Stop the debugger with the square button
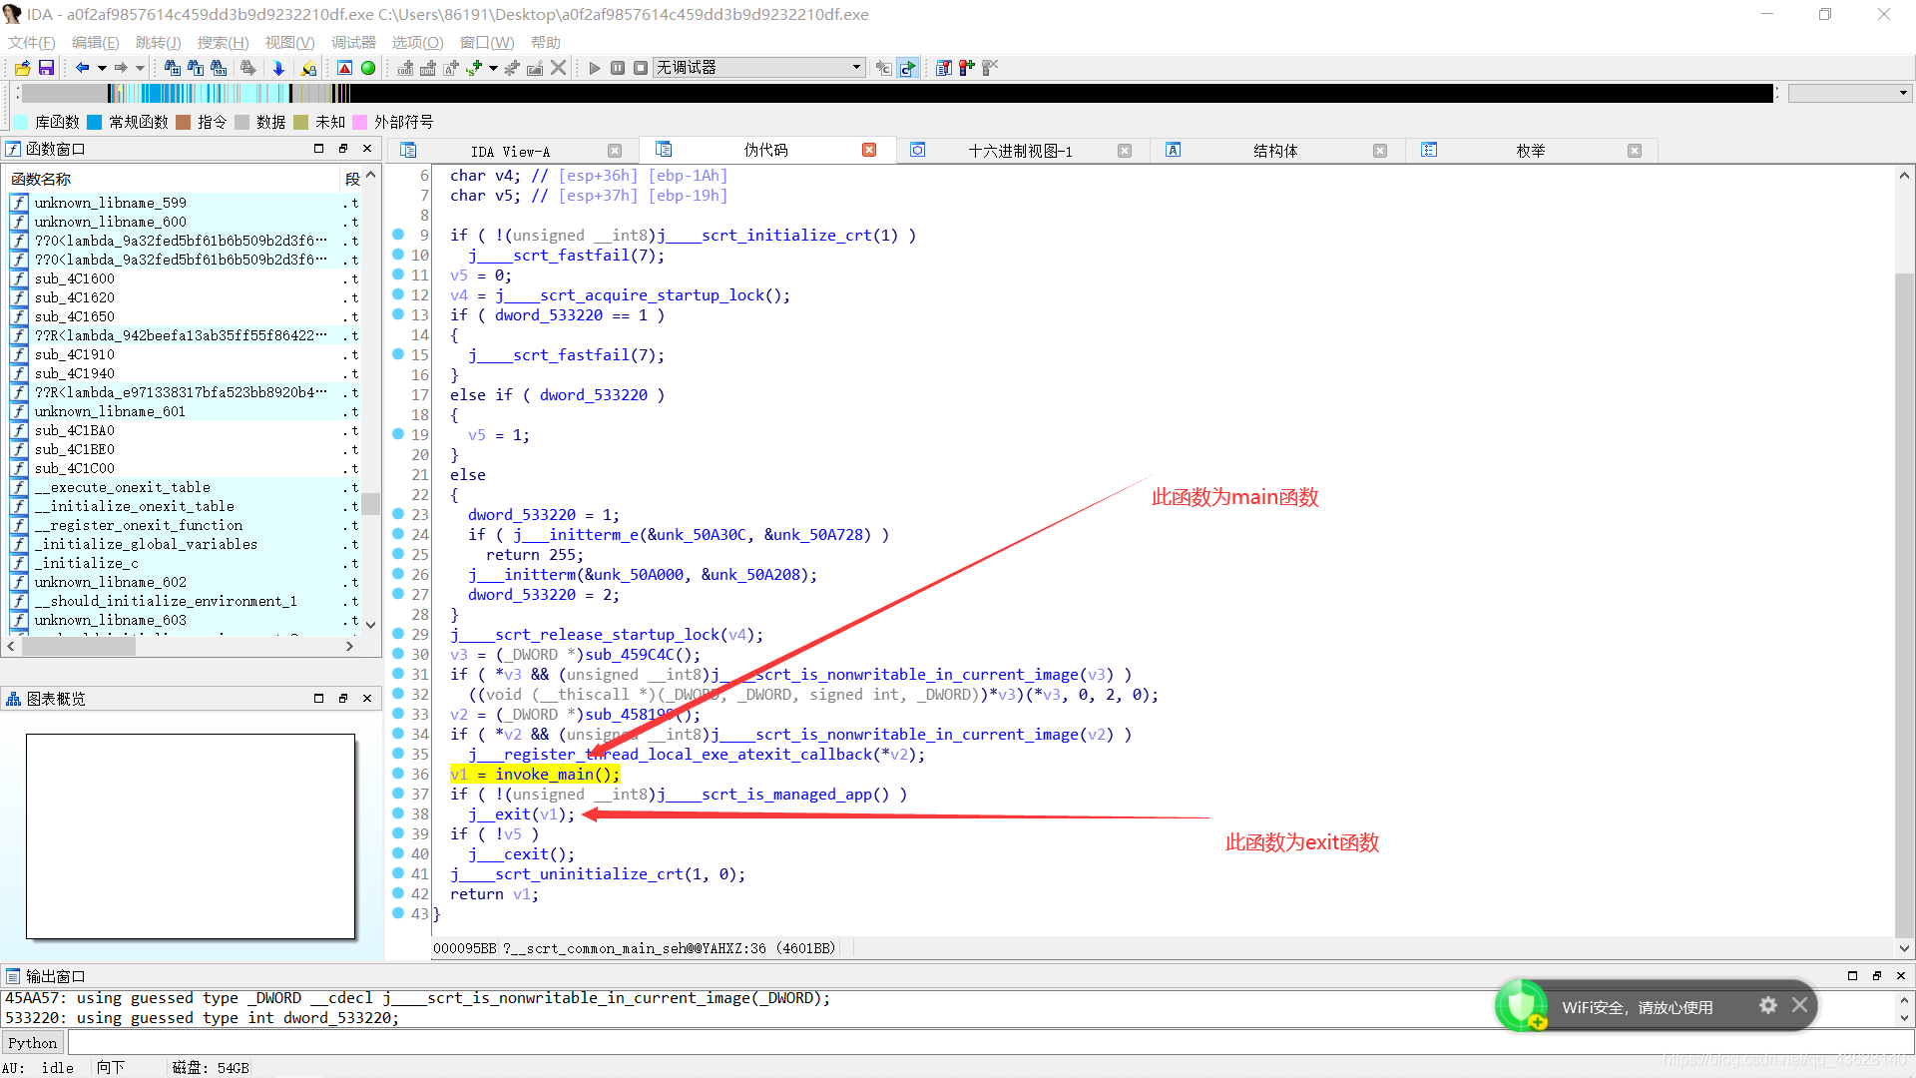 pyautogui.click(x=641, y=68)
